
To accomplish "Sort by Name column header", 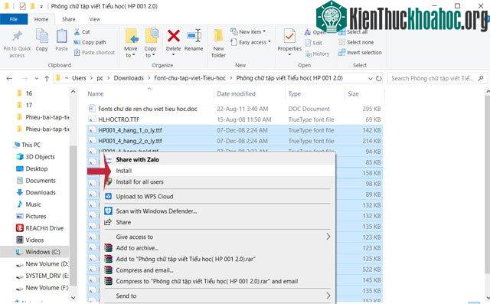I will pyautogui.click(x=96, y=93).
